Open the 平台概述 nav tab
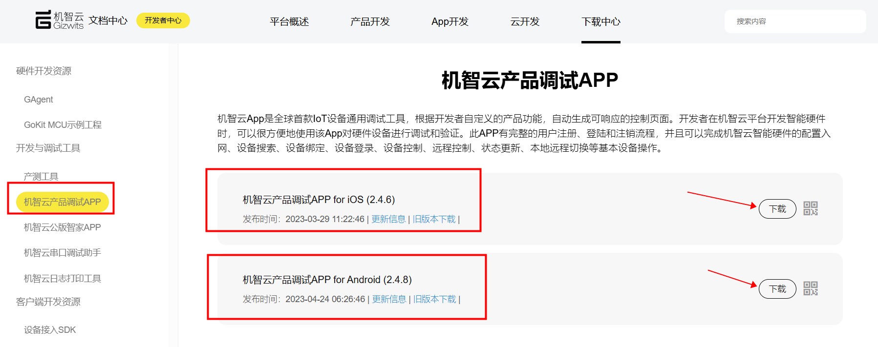 tap(289, 21)
